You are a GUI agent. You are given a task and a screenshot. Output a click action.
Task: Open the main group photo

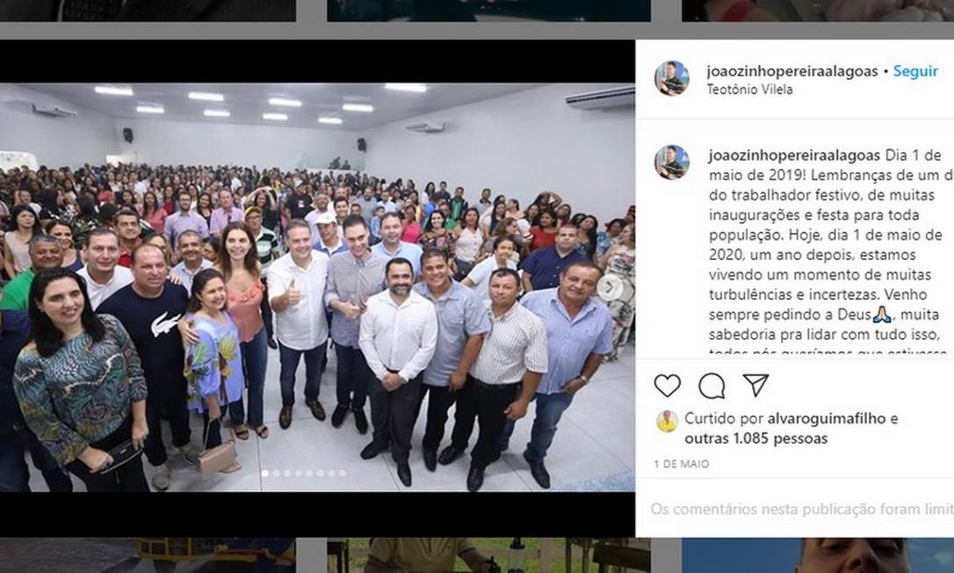[x=317, y=287]
